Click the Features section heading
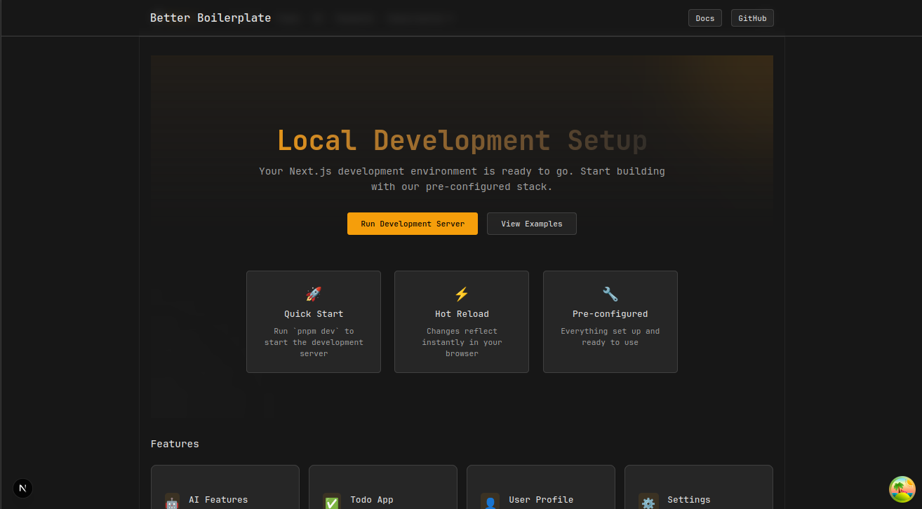This screenshot has height=509, width=922. tap(175, 444)
